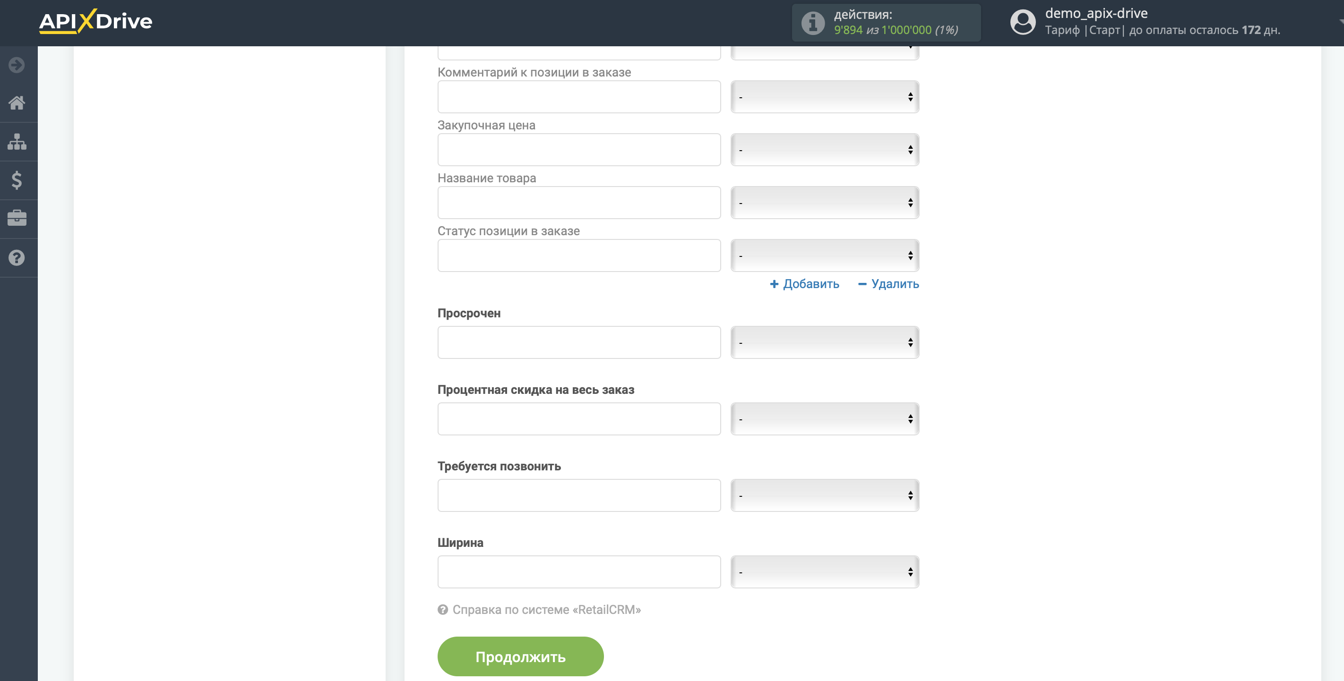The image size is (1344, 681).
Task: Open Справка по системе RetailCRM link
Action: (x=546, y=610)
